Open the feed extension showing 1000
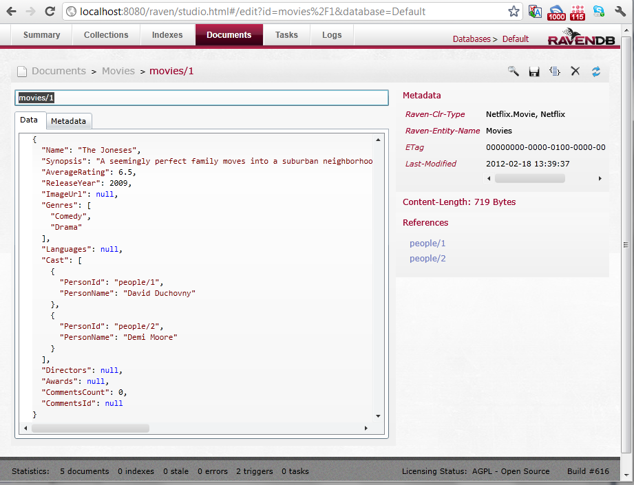The width and height of the screenshot is (634, 485). coord(556,12)
